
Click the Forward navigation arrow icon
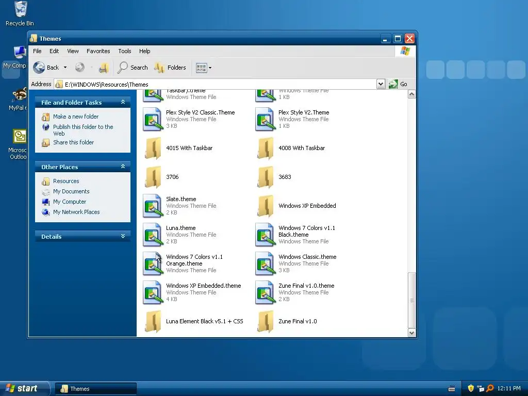click(80, 68)
